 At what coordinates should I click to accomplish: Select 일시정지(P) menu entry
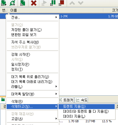point(32,64)
